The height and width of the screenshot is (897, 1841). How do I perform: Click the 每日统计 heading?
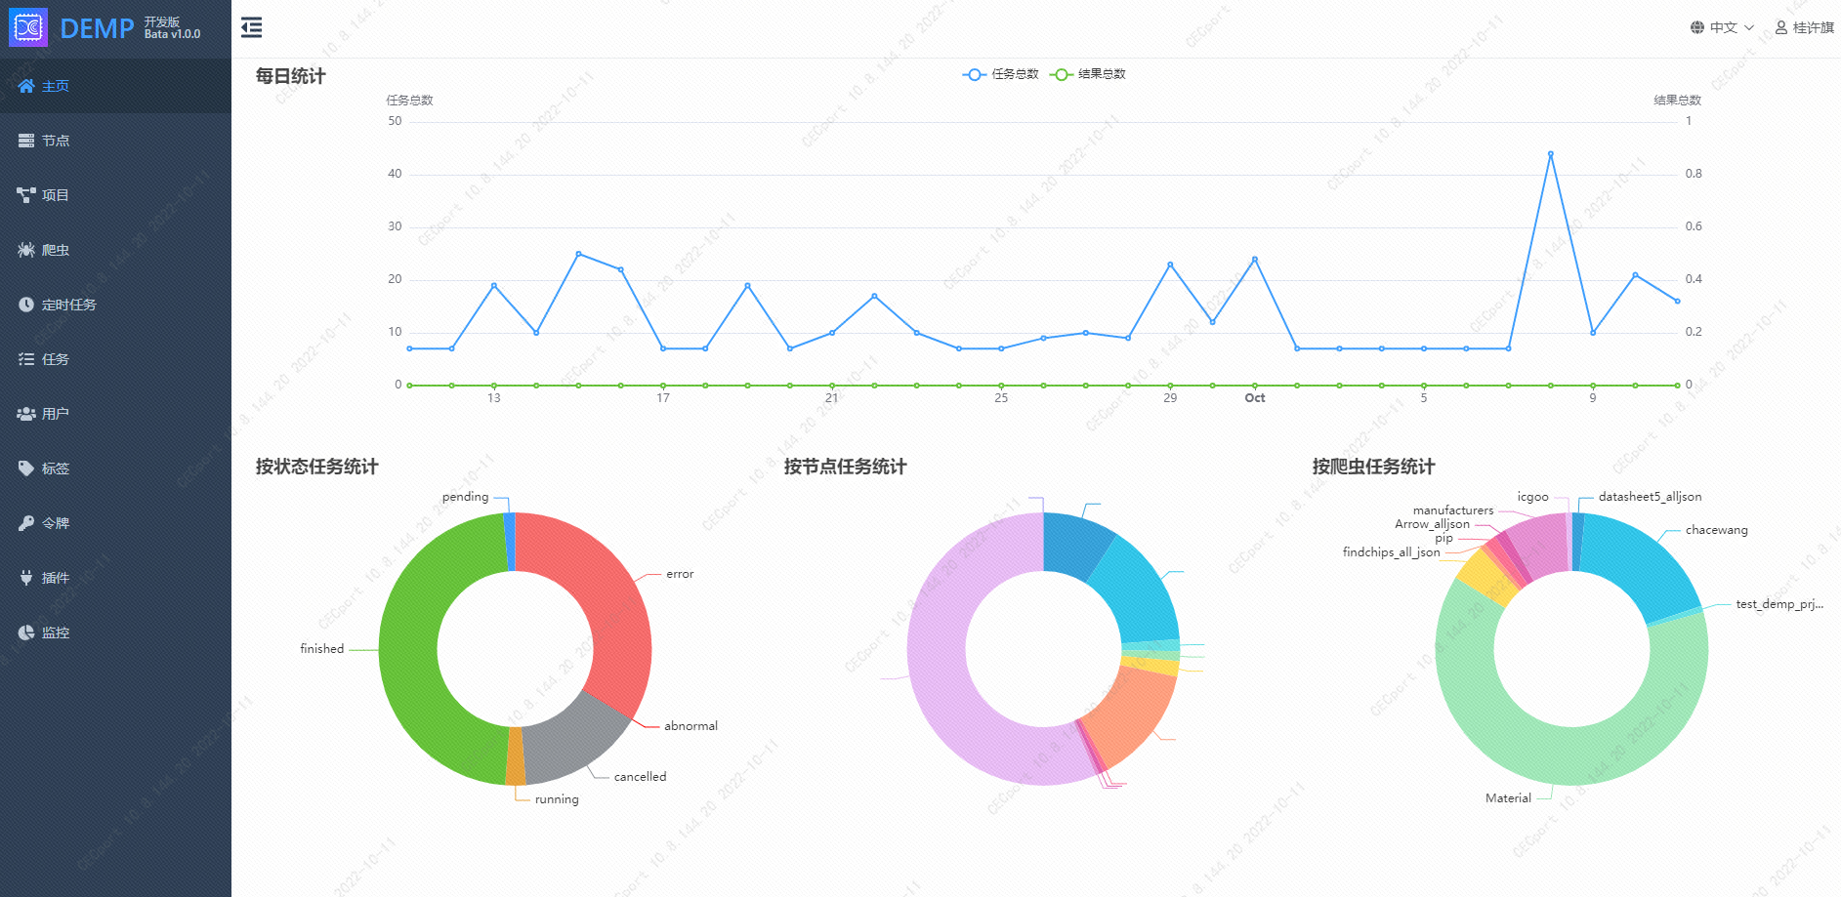coord(291,76)
